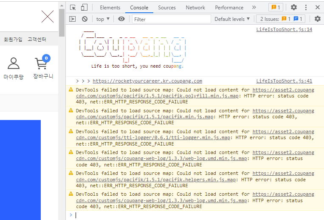
Task: Open the Performance tab
Action: tap(229, 8)
